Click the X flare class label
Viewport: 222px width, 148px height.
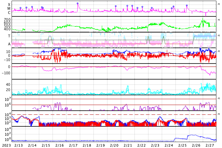tap(9, 5)
